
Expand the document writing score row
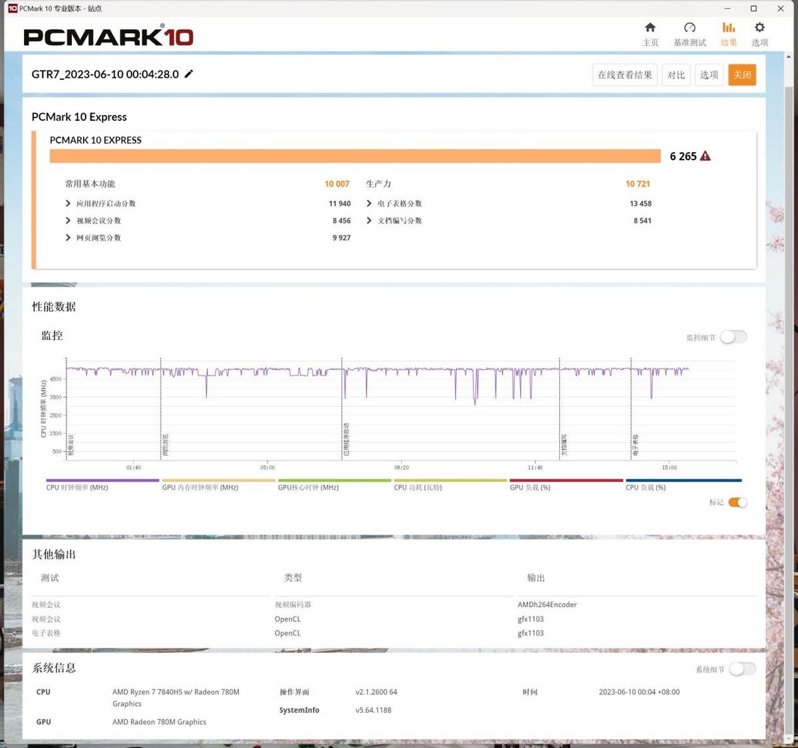pos(369,221)
